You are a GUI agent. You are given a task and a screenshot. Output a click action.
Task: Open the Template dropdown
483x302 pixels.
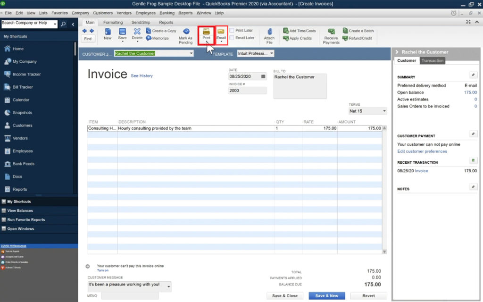point(271,53)
